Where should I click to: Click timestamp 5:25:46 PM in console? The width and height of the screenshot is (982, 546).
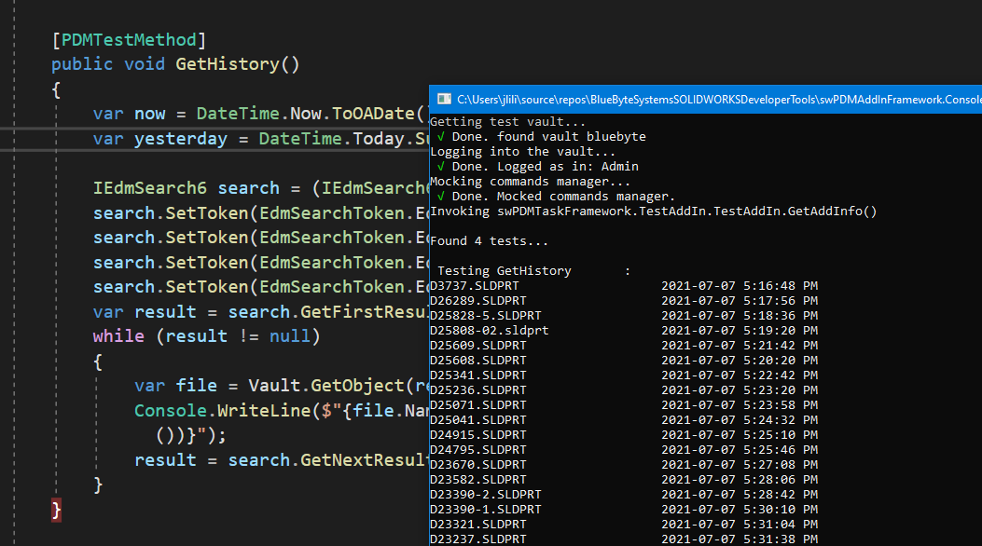click(x=781, y=450)
